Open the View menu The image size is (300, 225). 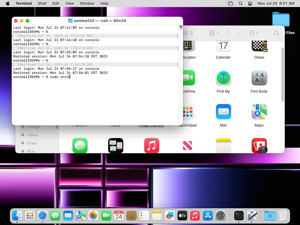tap(70, 4)
